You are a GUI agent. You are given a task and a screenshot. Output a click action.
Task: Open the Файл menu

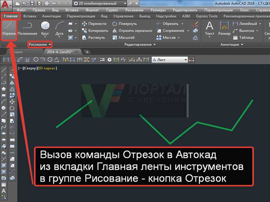point(21,10)
